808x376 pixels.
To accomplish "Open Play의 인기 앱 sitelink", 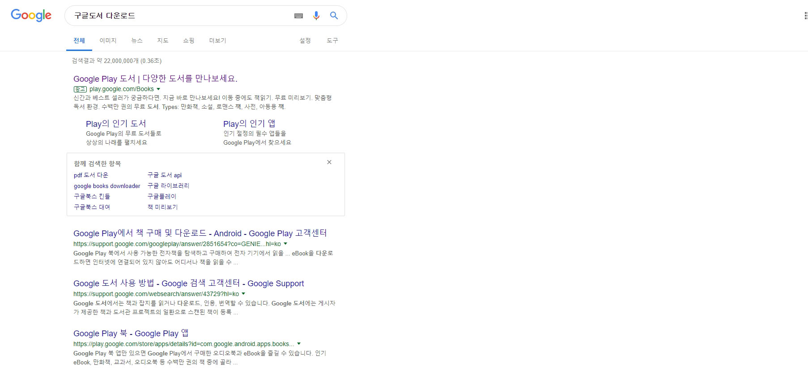I will pos(249,124).
